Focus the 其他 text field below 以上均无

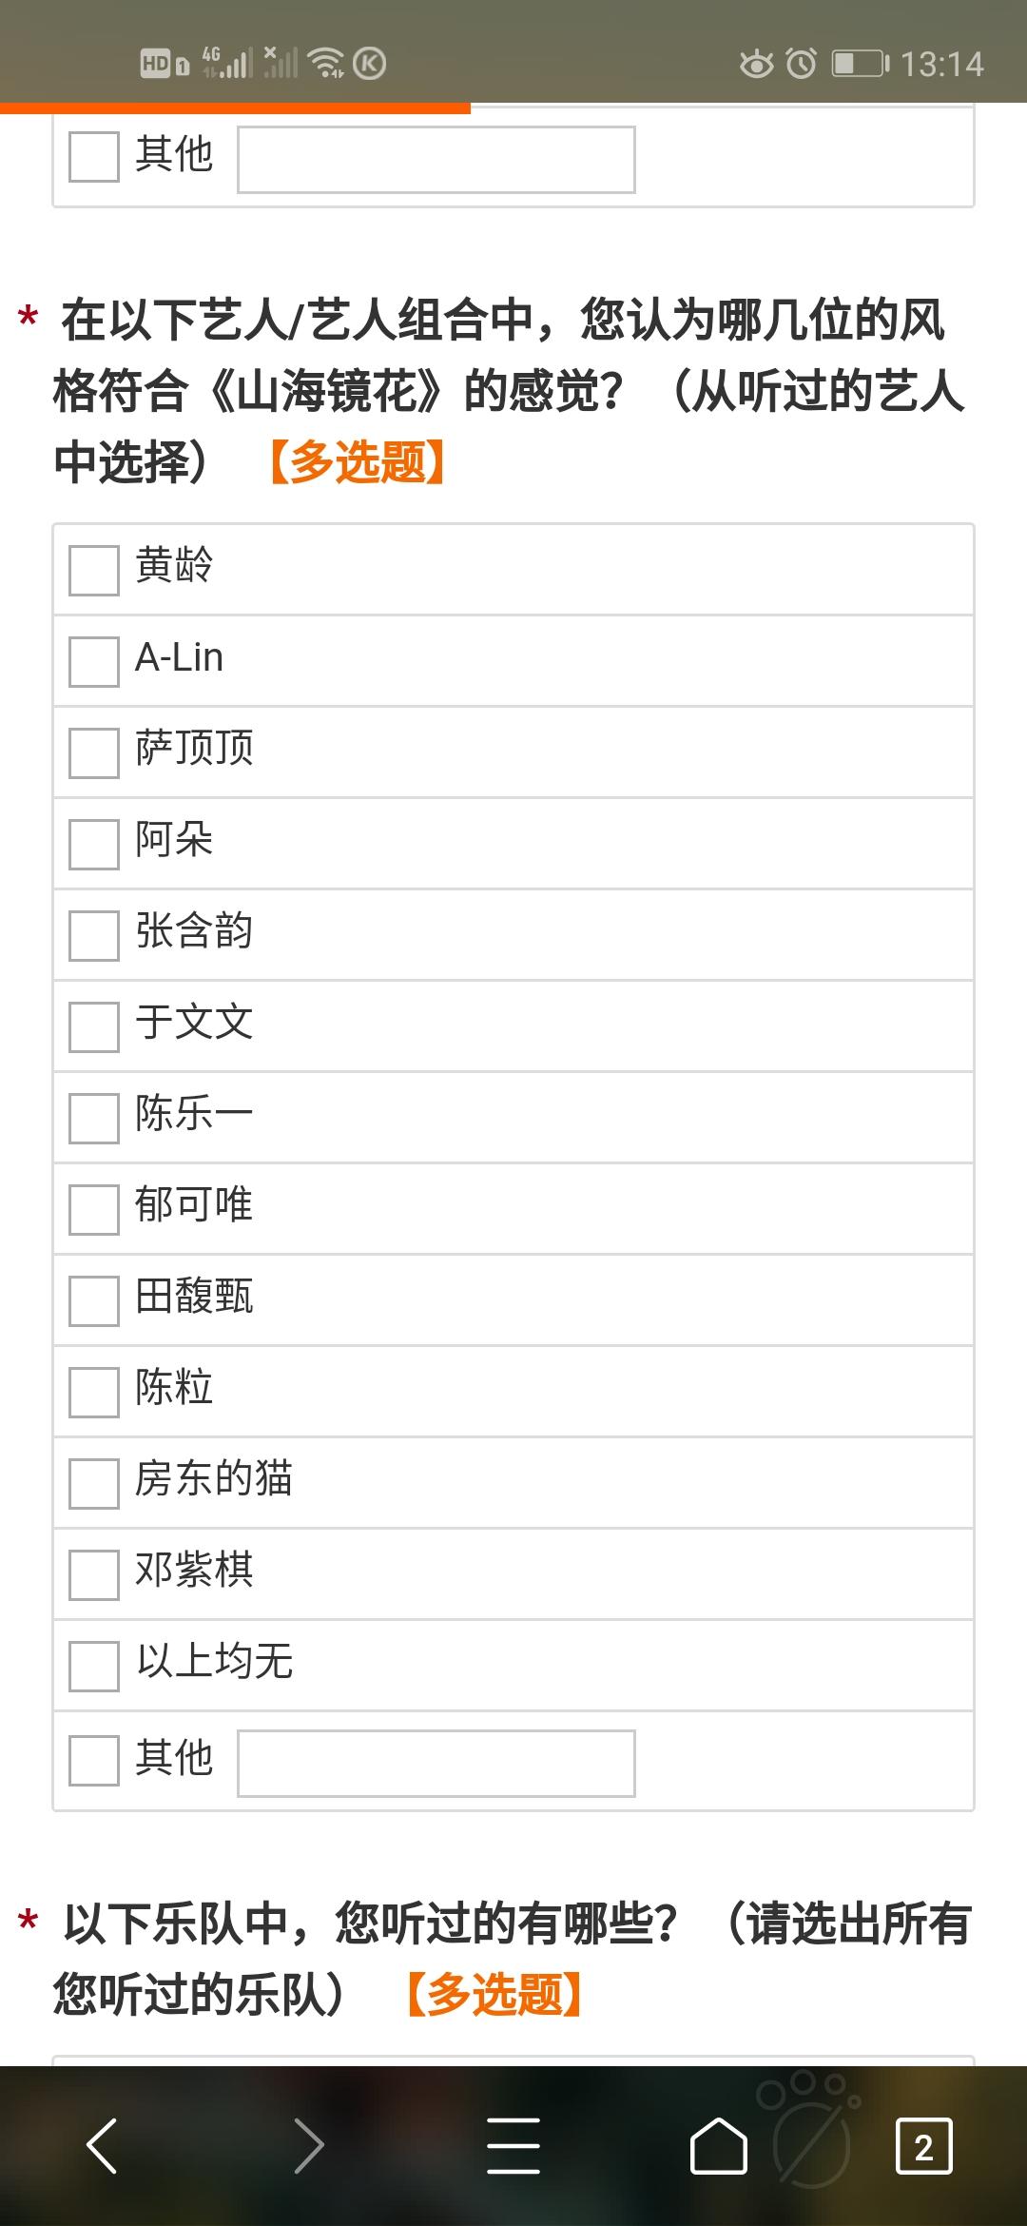click(436, 1763)
